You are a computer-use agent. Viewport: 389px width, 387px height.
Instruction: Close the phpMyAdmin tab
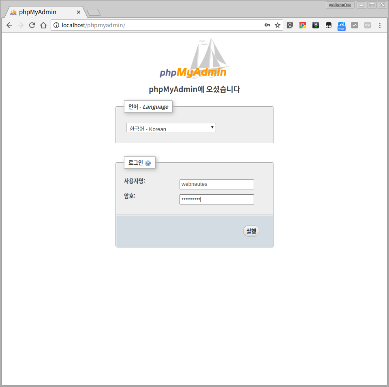tap(78, 12)
